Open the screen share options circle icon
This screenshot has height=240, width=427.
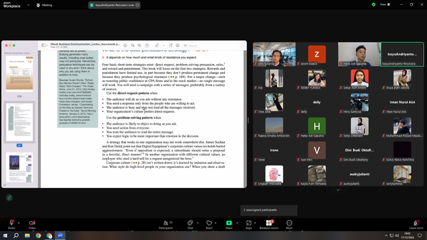point(137,5)
